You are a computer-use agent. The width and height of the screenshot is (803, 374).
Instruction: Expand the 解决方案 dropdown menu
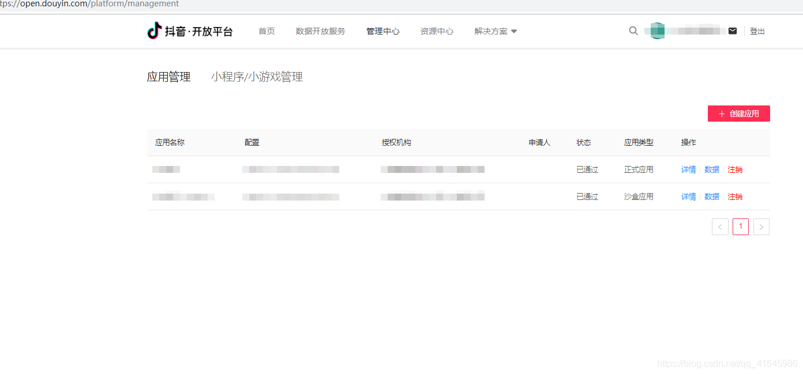491,31
